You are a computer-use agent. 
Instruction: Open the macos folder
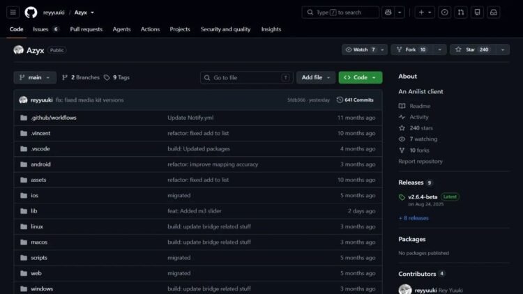tap(39, 242)
